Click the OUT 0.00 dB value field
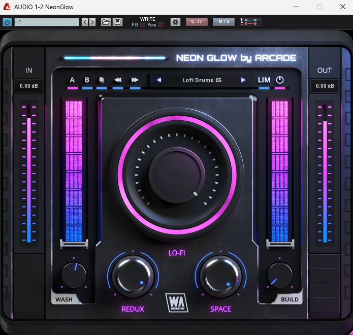This screenshot has height=335, width=353. click(325, 86)
